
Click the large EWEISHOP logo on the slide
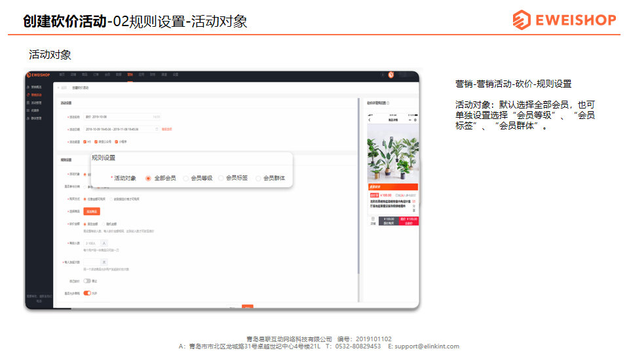(x=564, y=20)
